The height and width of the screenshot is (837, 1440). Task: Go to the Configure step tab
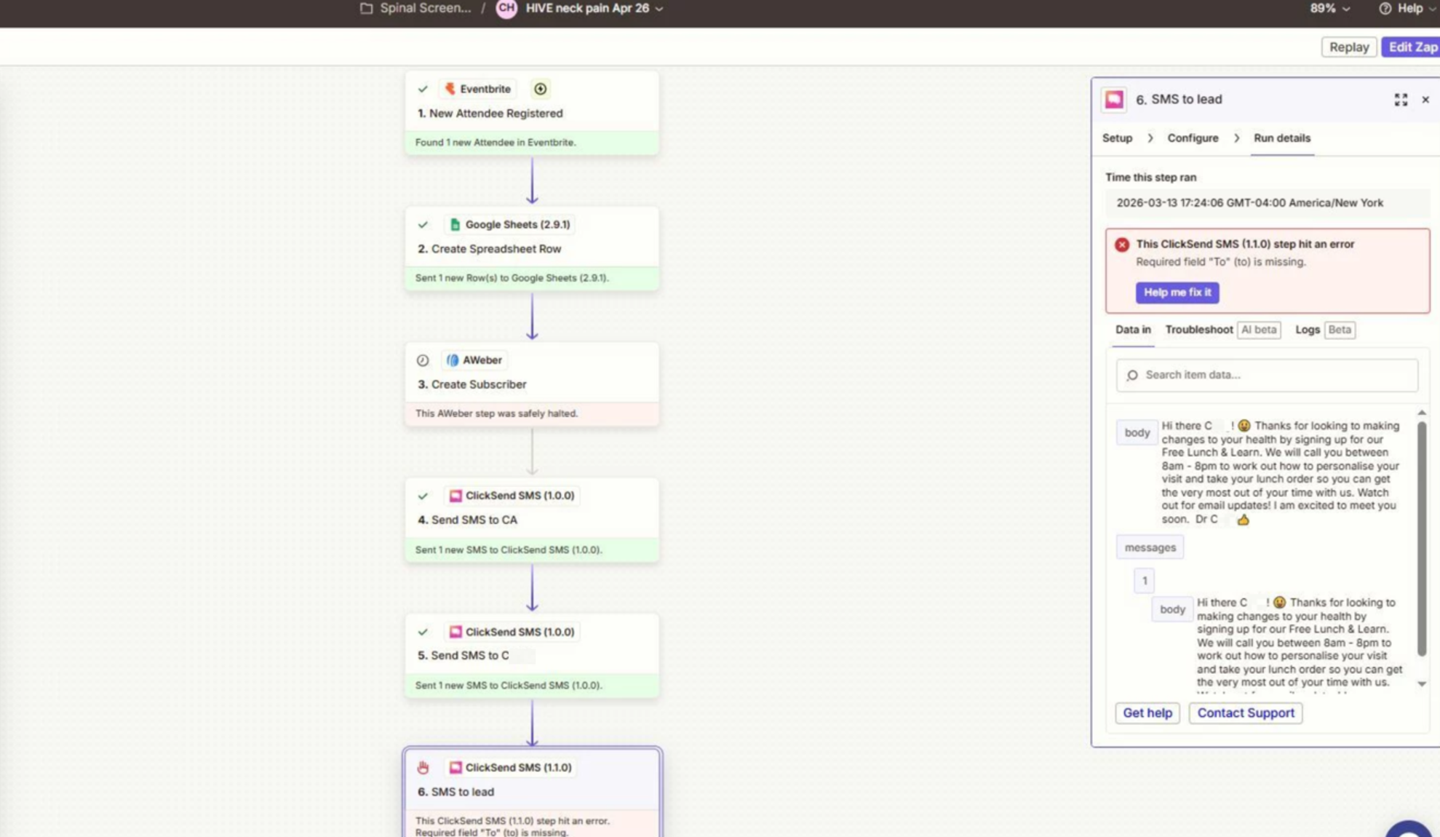pyautogui.click(x=1192, y=138)
